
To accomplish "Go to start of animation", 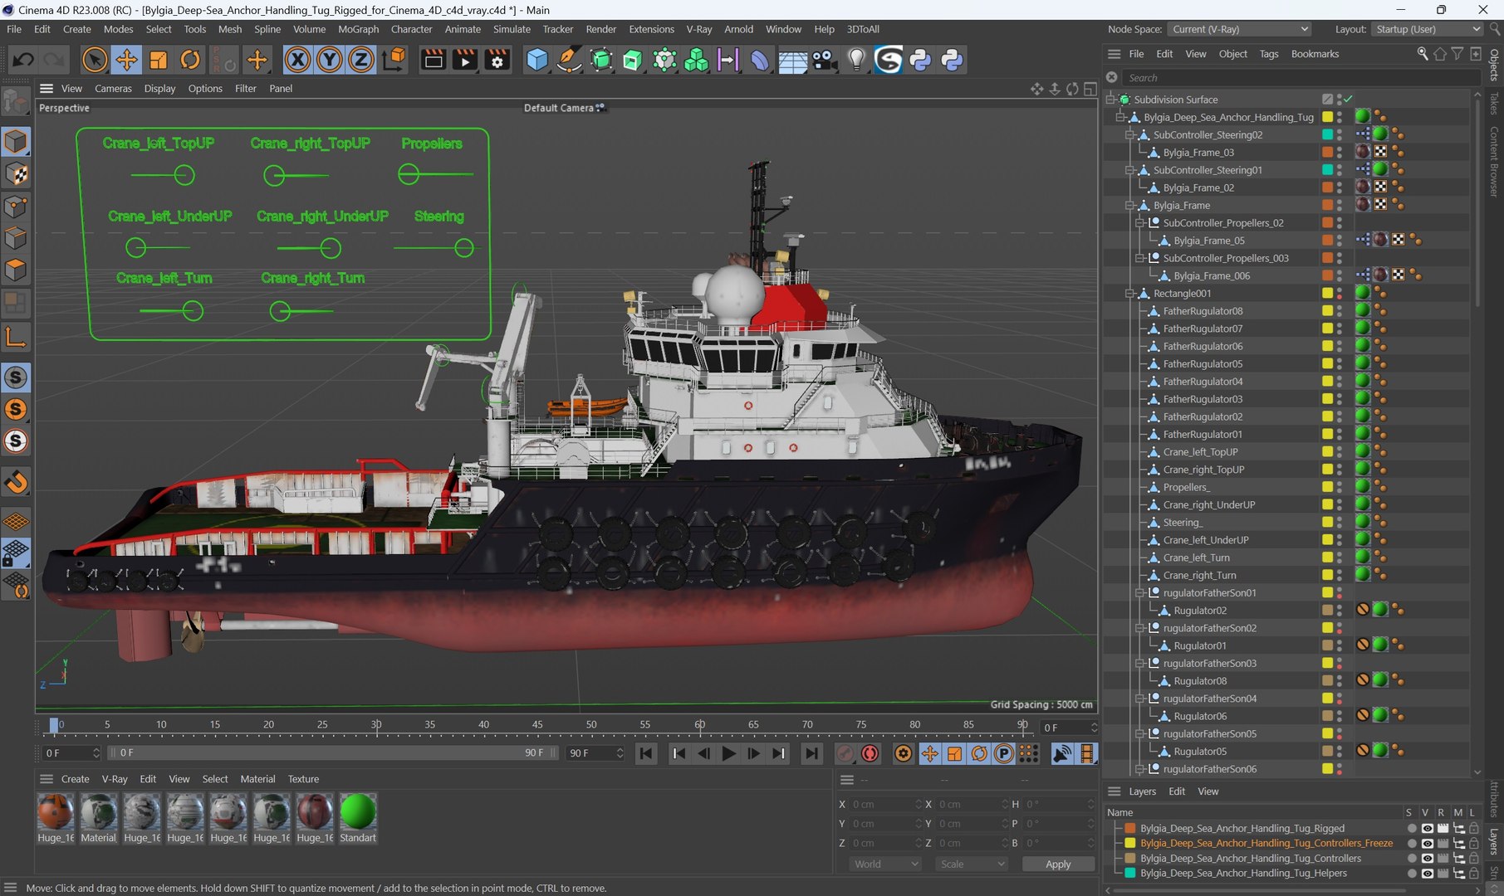I will pos(645,753).
